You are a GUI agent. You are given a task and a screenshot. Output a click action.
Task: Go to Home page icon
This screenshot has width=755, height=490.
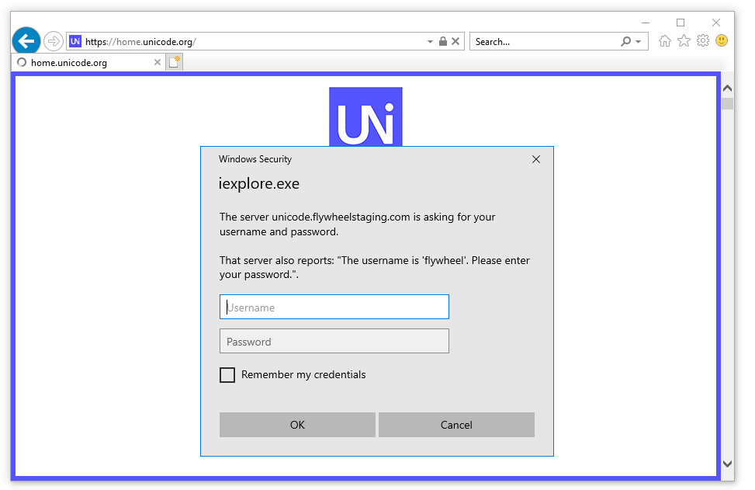click(x=665, y=41)
